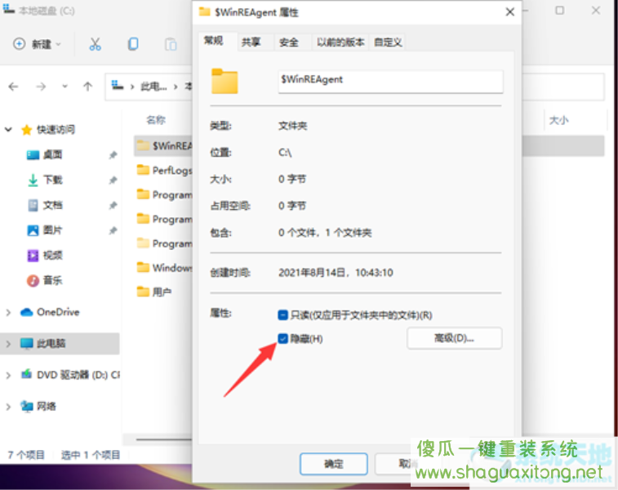The width and height of the screenshot is (618, 490).
Task: Collapse the Quick access (快速访问) section
Action: click(8, 129)
